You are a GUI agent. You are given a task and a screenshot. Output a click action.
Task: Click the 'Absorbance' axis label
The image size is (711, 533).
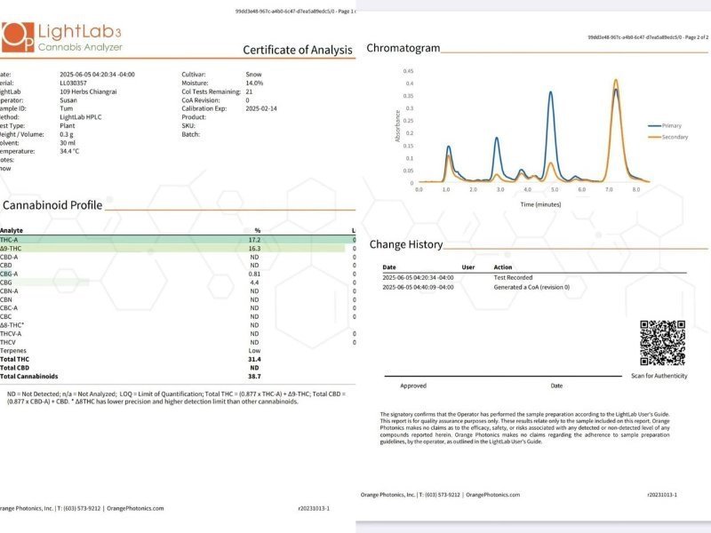397,126
